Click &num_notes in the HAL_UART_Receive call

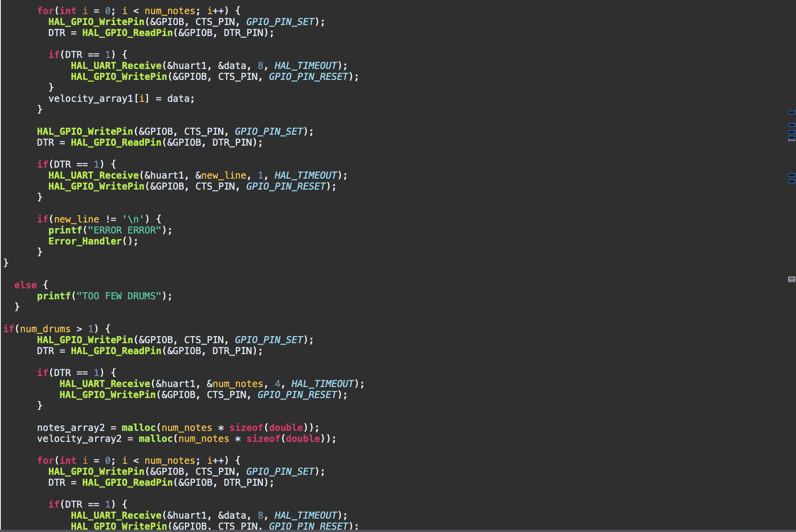click(235, 384)
